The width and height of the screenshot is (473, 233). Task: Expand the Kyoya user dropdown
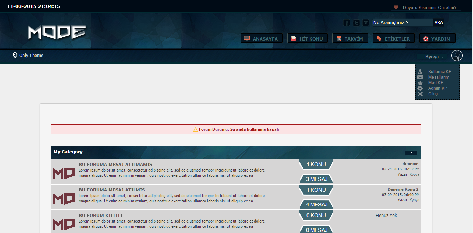(435, 57)
